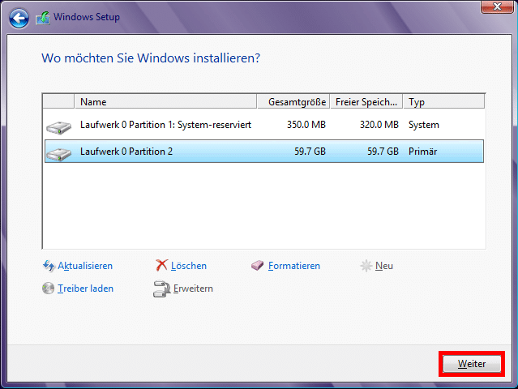Click the Primär type cell
Screen dimensions: 518x389
tap(423, 152)
